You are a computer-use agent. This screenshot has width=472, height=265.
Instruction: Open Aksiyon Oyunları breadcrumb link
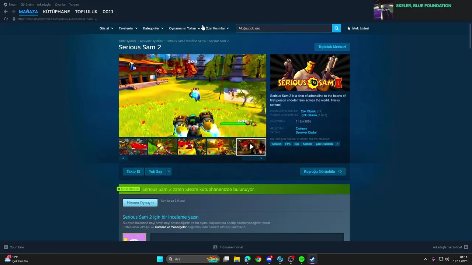152,41
